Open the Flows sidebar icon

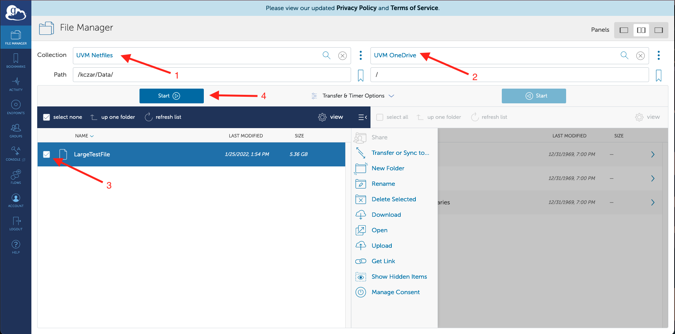tap(16, 177)
